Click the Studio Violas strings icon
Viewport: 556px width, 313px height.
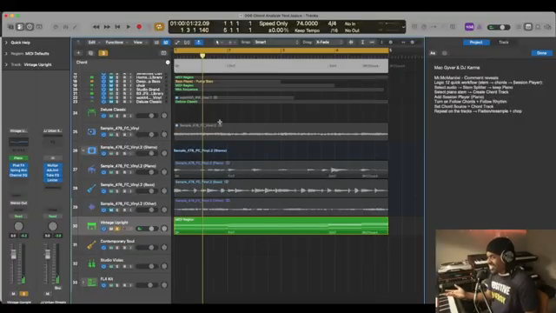click(91, 263)
